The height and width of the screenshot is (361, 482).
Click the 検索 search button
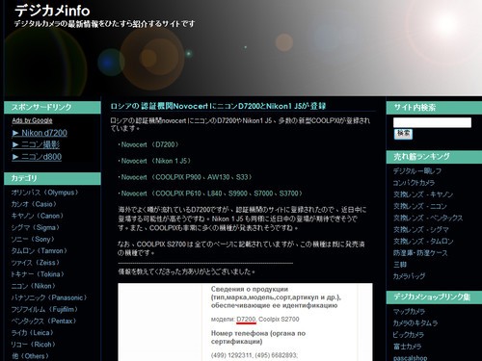click(403, 134)
